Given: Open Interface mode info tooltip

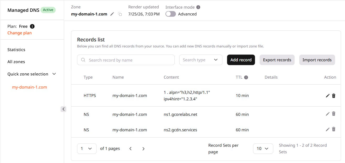Looking at the screenshot, I should click(198, 7).
